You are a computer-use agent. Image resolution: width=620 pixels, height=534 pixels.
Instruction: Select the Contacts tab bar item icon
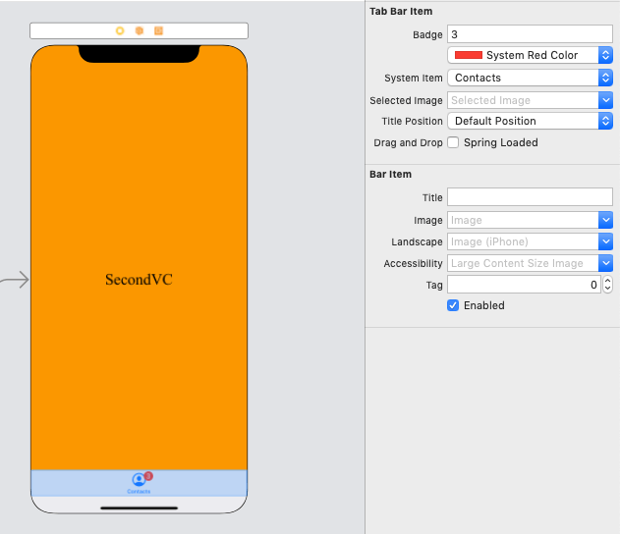pos(139,480)
